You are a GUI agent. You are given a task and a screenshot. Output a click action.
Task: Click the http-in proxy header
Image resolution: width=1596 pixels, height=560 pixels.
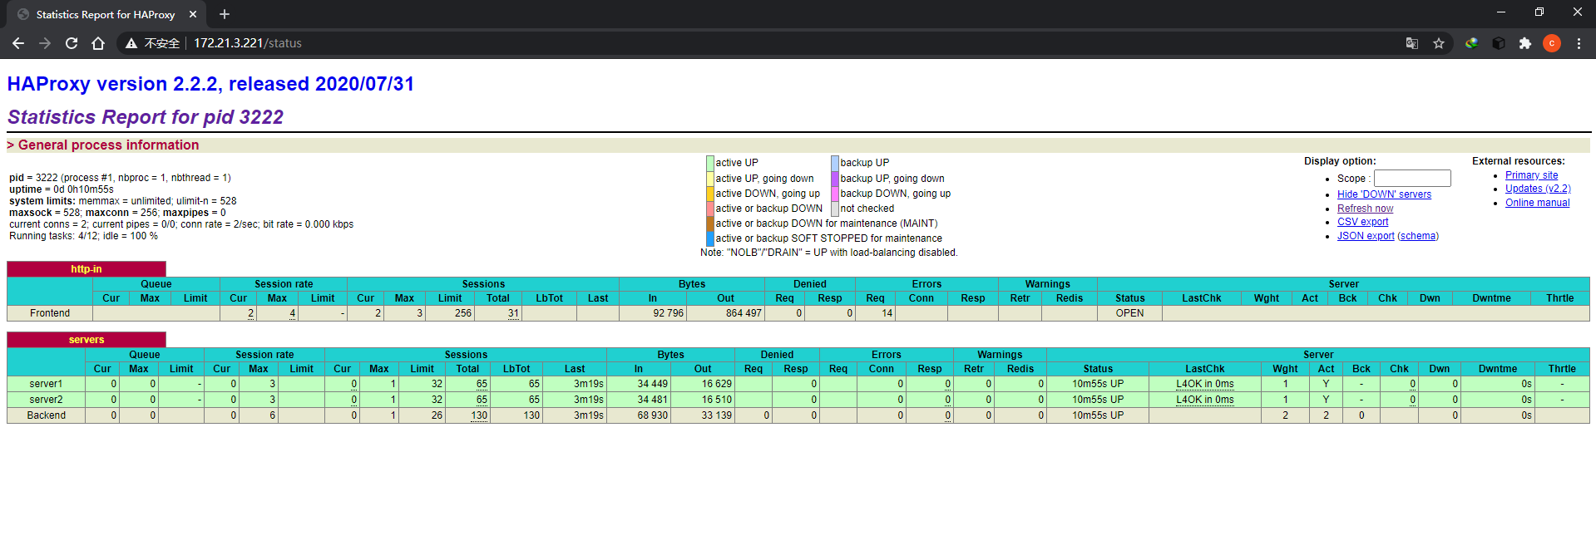86,269
